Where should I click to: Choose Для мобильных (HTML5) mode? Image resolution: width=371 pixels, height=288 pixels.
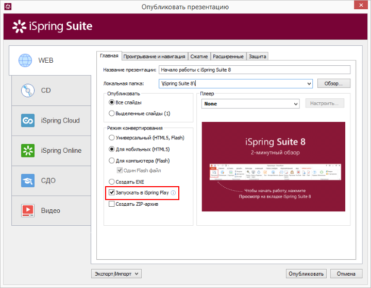(x=111, y=149)
